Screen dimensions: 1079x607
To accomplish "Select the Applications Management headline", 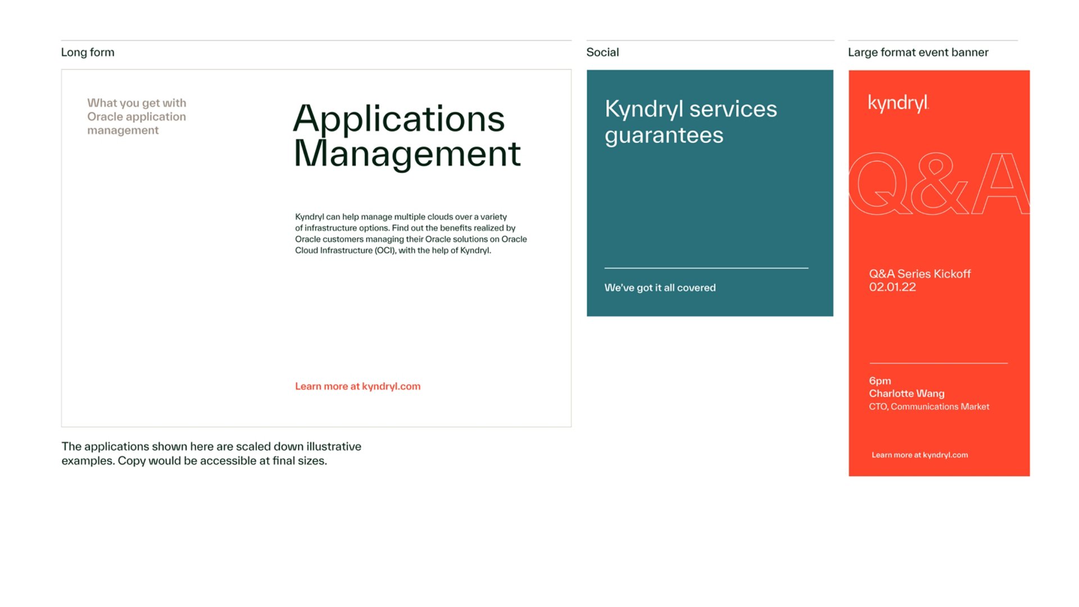I will tap(407, 135).
